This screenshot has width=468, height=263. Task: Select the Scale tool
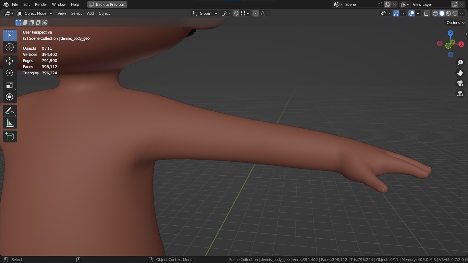pos(10,85)
